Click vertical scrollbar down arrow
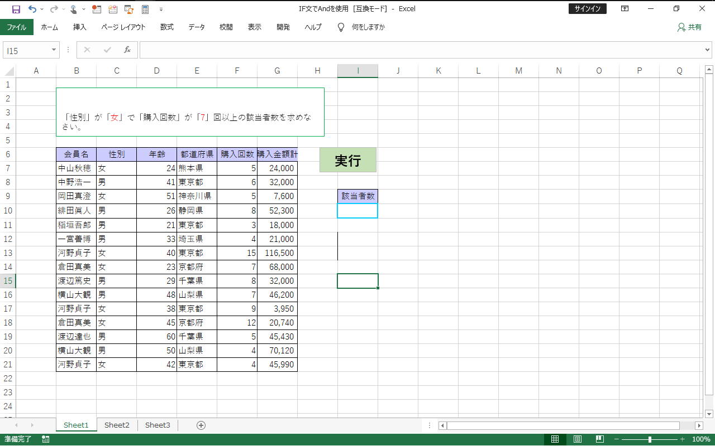 click(709, 414)
